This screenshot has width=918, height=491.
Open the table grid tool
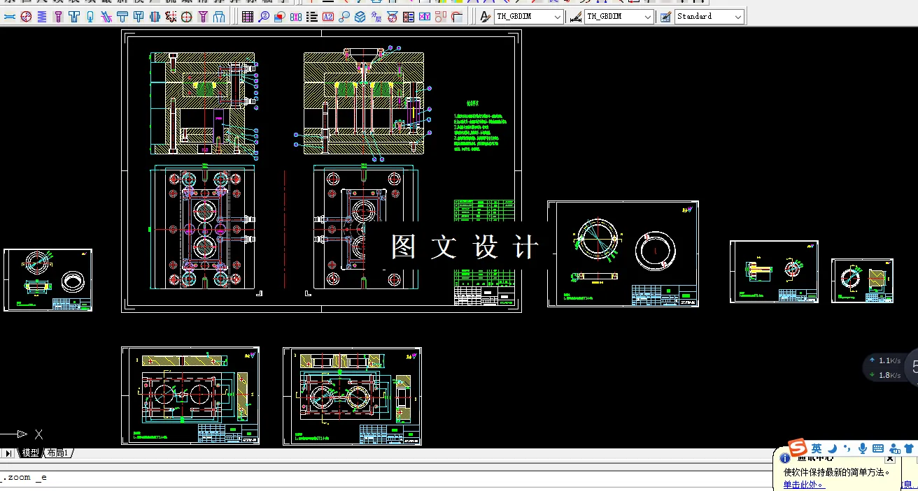[x=248, y=16]
